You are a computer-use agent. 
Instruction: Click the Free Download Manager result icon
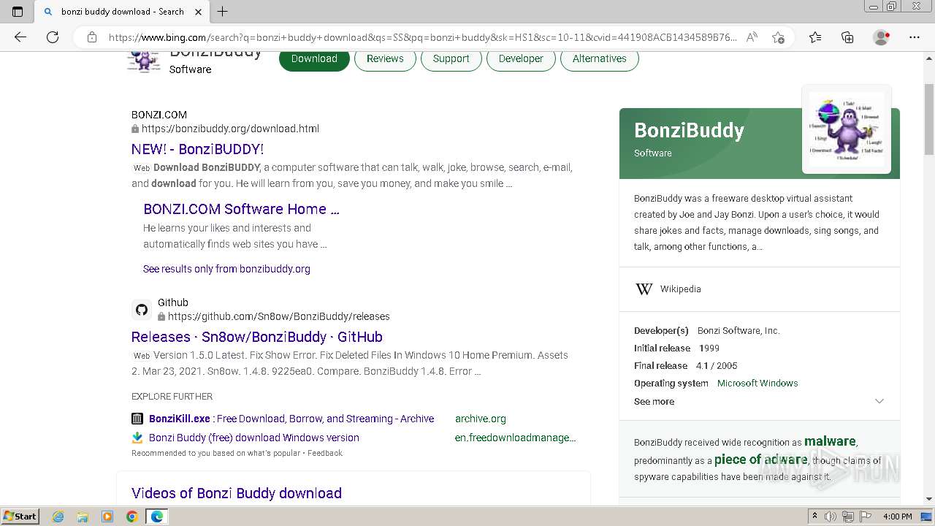[137, 438]
